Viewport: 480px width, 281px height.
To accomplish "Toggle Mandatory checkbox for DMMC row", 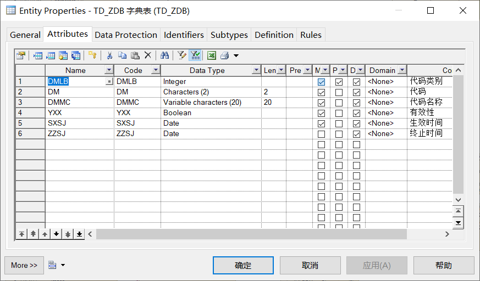I will coord(321,103).
